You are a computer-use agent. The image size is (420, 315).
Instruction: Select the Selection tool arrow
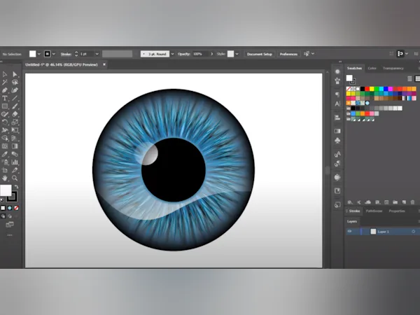5,74
